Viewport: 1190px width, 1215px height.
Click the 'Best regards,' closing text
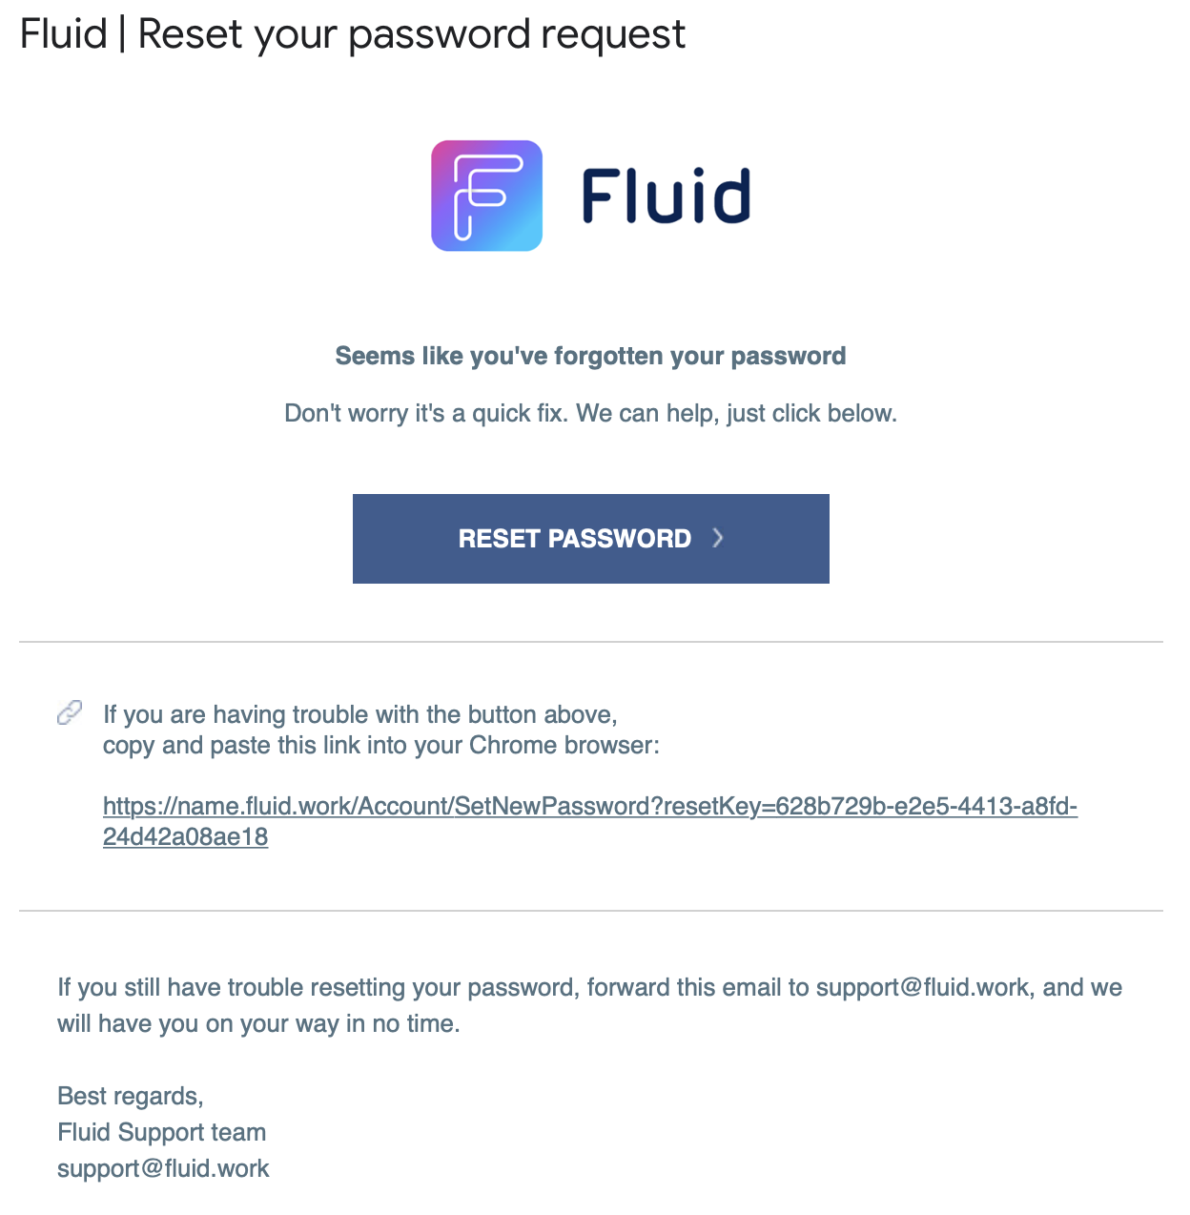131,1096
